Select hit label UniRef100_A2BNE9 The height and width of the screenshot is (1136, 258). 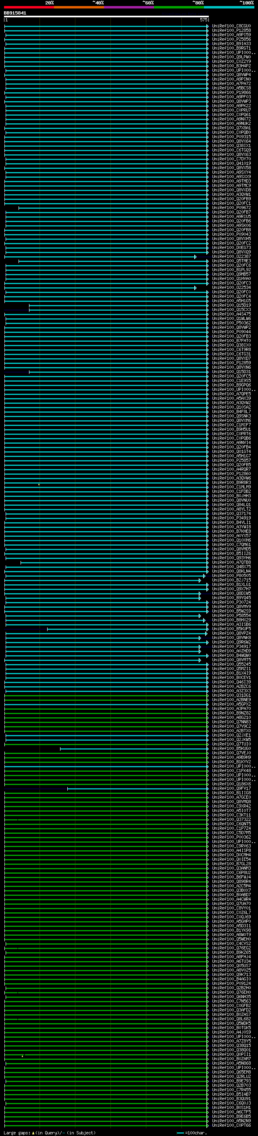click(231, 700)
